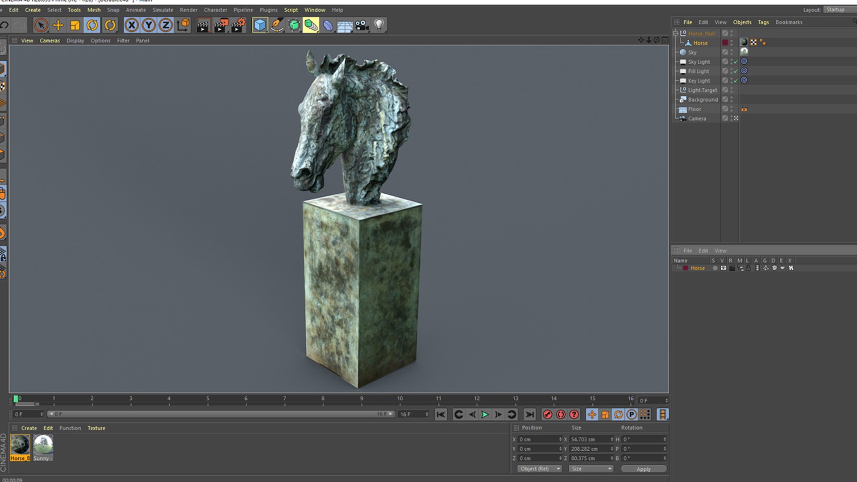Screen dimensions: 857x482
Task: Click the Rotation H stepper arrows
Action: click(x=665, y=440)
